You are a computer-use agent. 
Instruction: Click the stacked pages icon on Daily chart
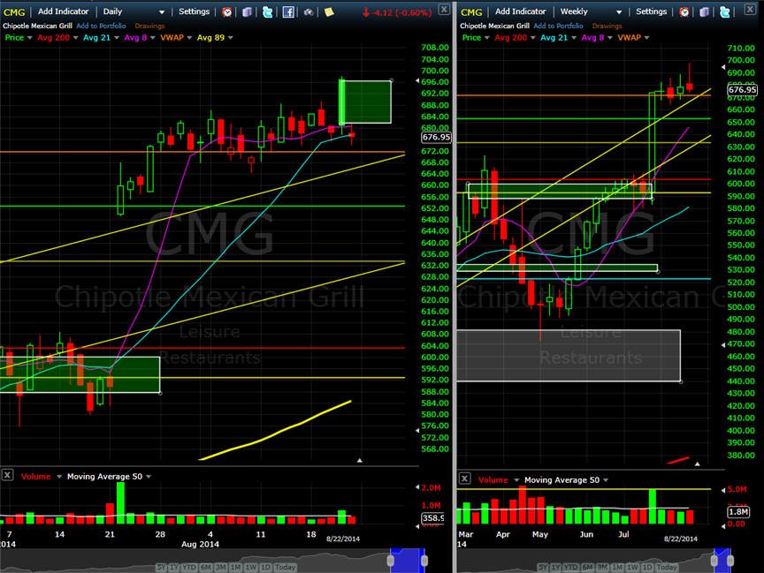[247, 11]
